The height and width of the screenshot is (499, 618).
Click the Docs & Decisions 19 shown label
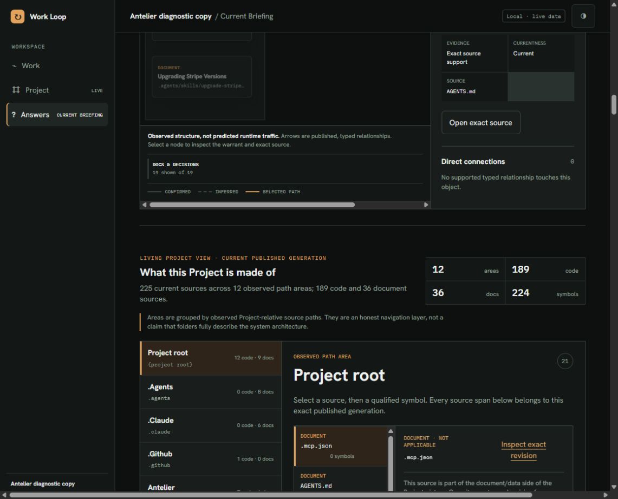point(175,168)
